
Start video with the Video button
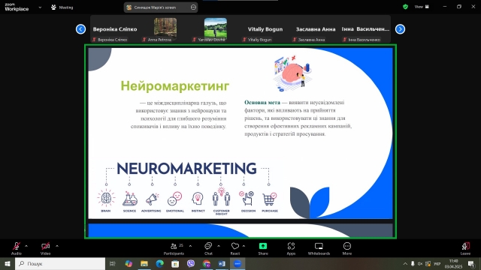45,248
